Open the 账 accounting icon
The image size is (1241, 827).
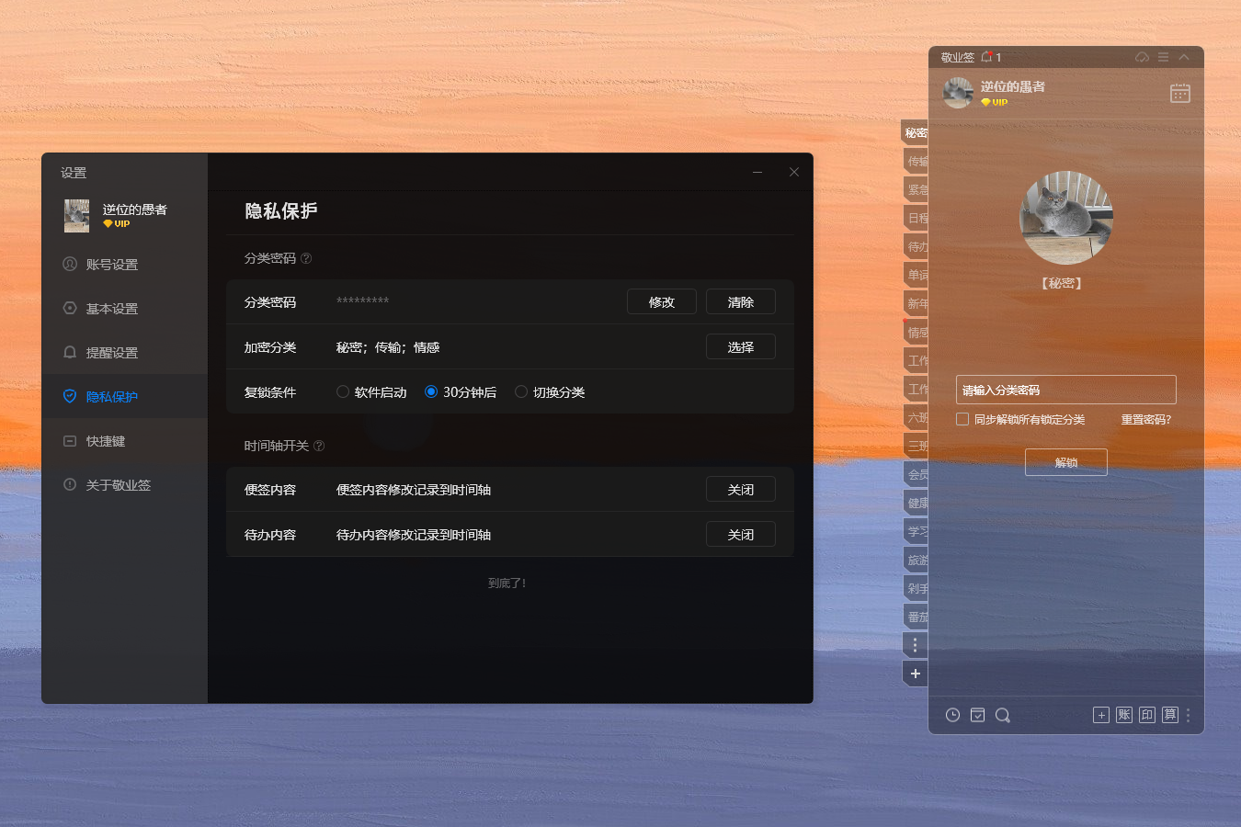coord(1123,715)
